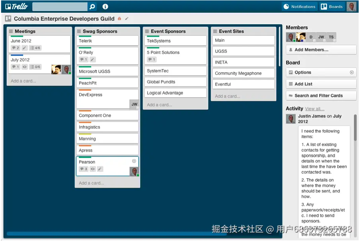Open the Telerik card

pyautogui.click(x=107, y=40)
